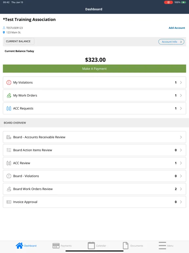Tap the 123 Main St. location pin

4,32
